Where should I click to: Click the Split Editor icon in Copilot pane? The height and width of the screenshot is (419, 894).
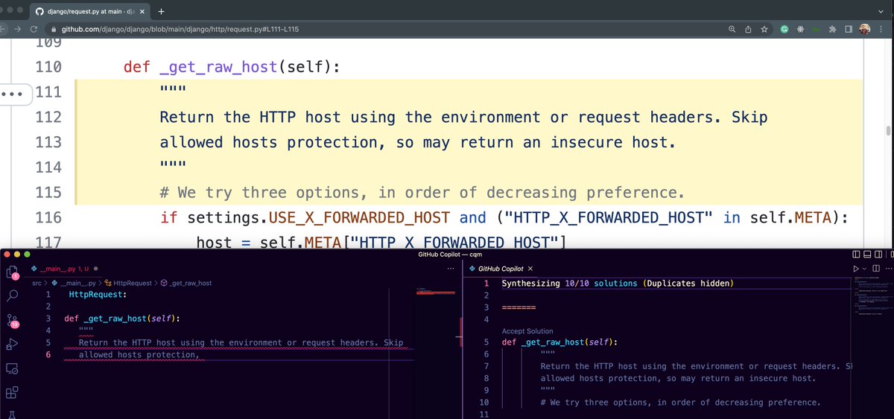click(x=877, y=269)
